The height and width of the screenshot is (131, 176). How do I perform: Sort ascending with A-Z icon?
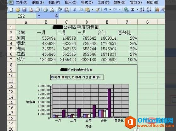(142, 10)
